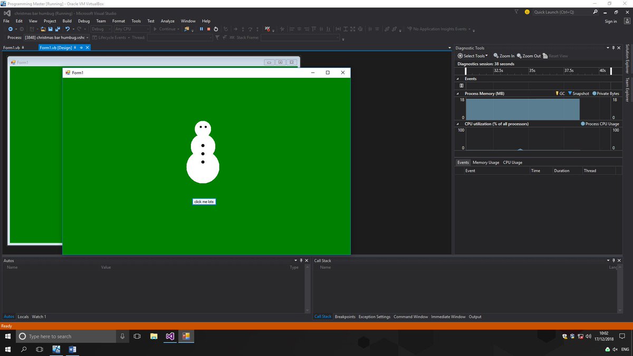Stop debugging with the red square icon
633x356 pixels.
click(209, 29)
